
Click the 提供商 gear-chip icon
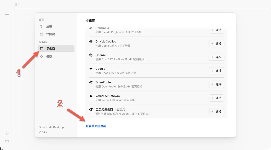pyautogui.click(x=42, y=49)
